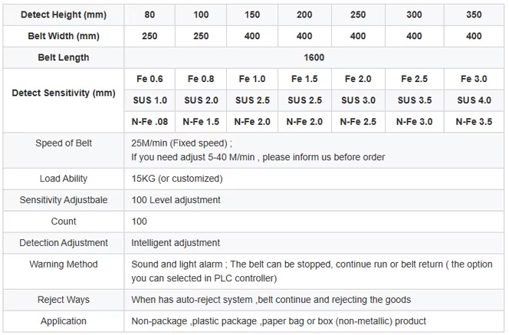Click the Warning Method label
This screenshot has width=509, height=335.
(x=64, y=264)
